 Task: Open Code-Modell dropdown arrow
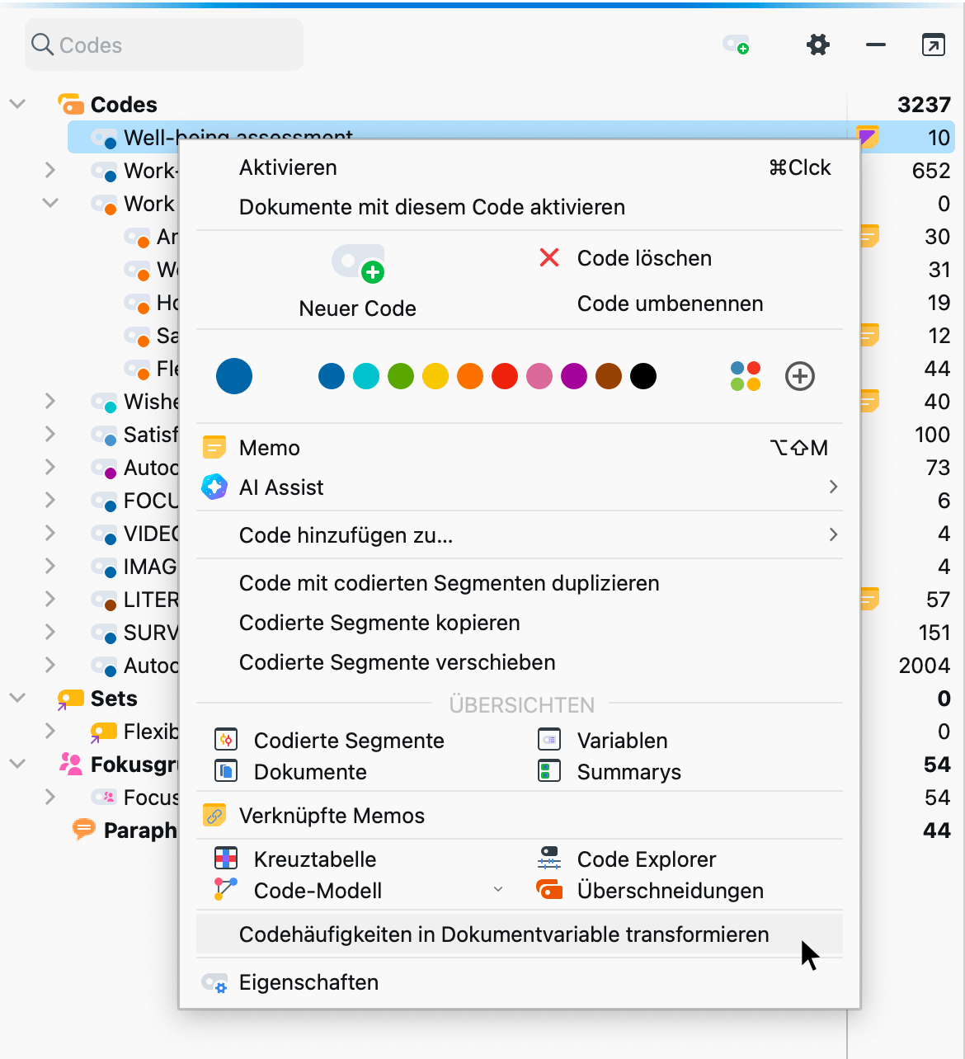coord(498,889)
